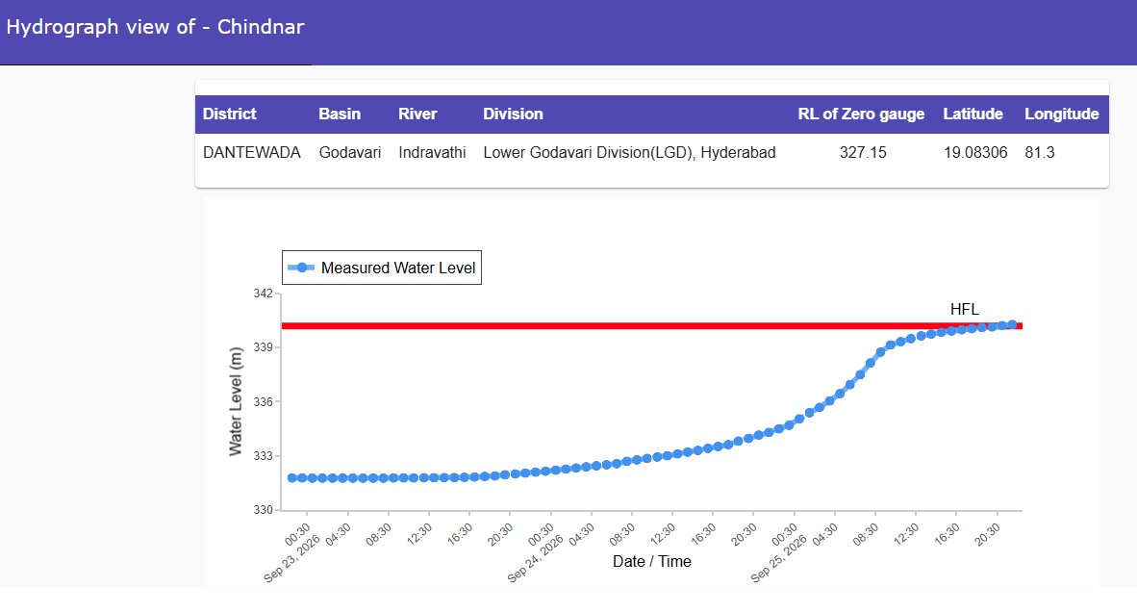Select the HFL label on the chart
This screenshot has width=1137, height=613.
pyautogui.click(x=965, y=309)
